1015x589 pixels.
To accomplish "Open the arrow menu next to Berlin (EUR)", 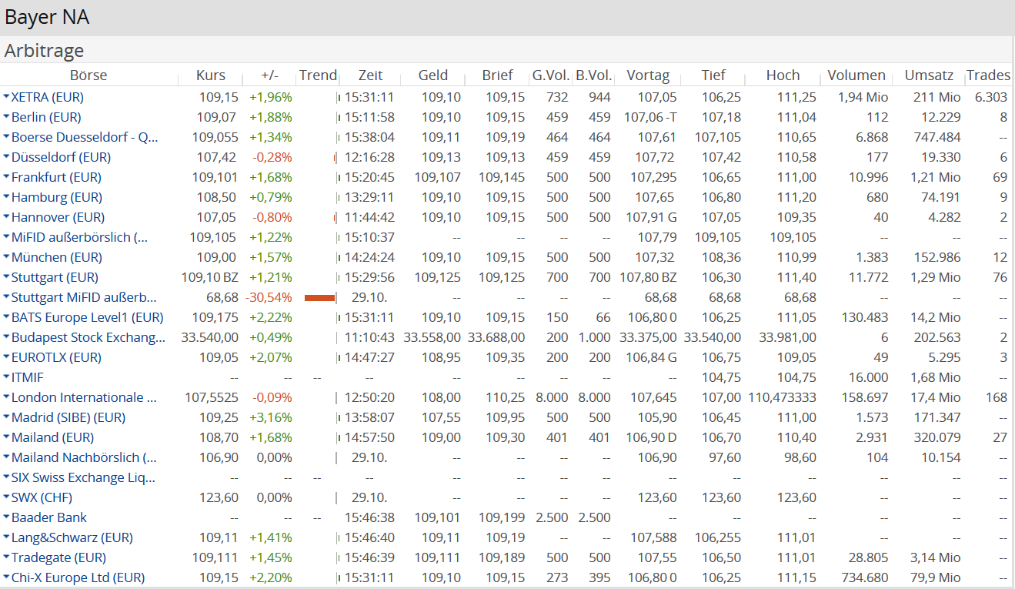I will tap(6, 117).
